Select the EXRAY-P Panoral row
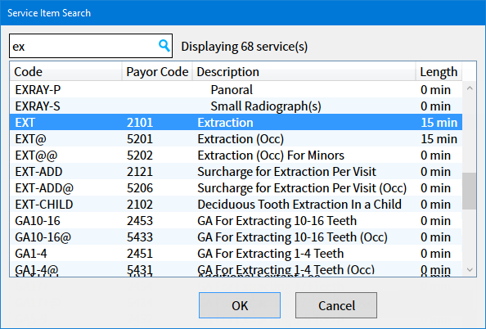The height and width of the screenshot is (329, 486). coord(236,89)
